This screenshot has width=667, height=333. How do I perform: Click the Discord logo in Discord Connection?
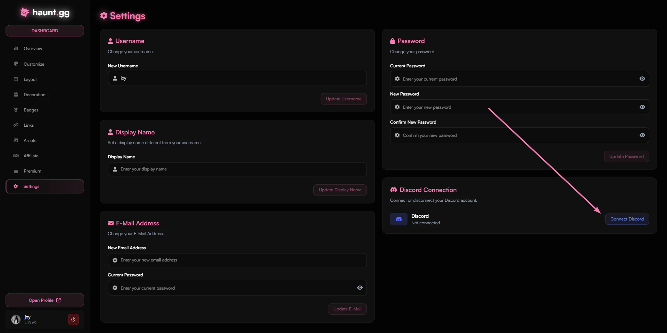pyautogui.click(x=398, y=219)
